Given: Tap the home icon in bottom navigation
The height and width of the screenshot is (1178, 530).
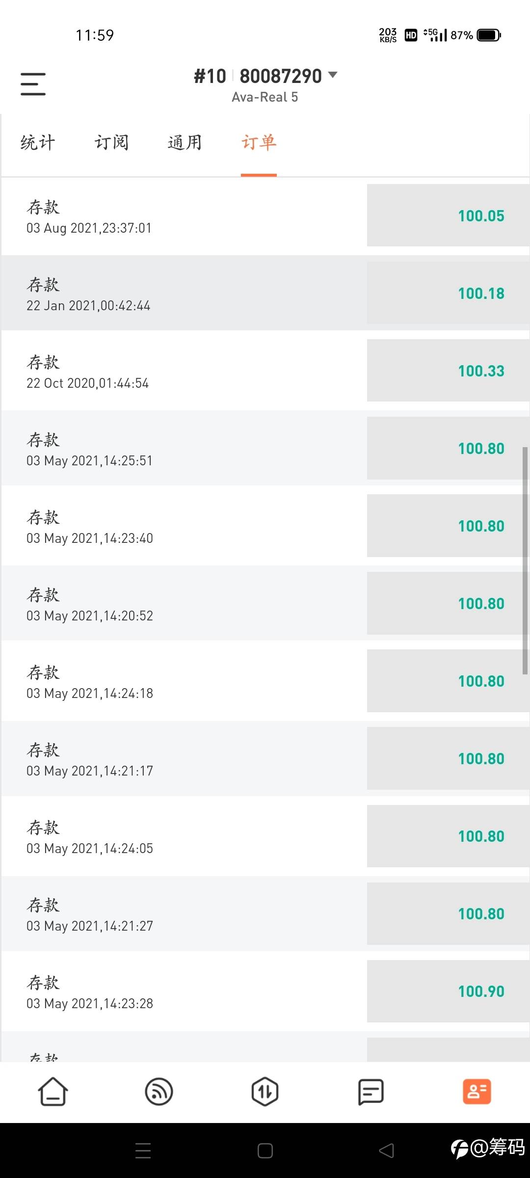Looking at the screenshot, I should tap(53, 1092).
